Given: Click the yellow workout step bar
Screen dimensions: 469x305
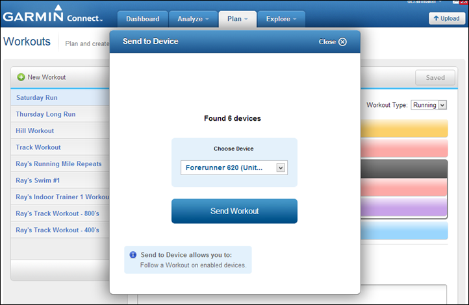Looking at the screenshot, I should click(x=404, y=128).
